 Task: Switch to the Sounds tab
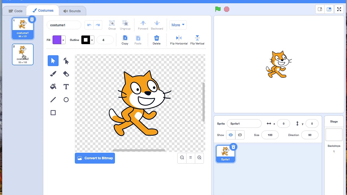72,11
